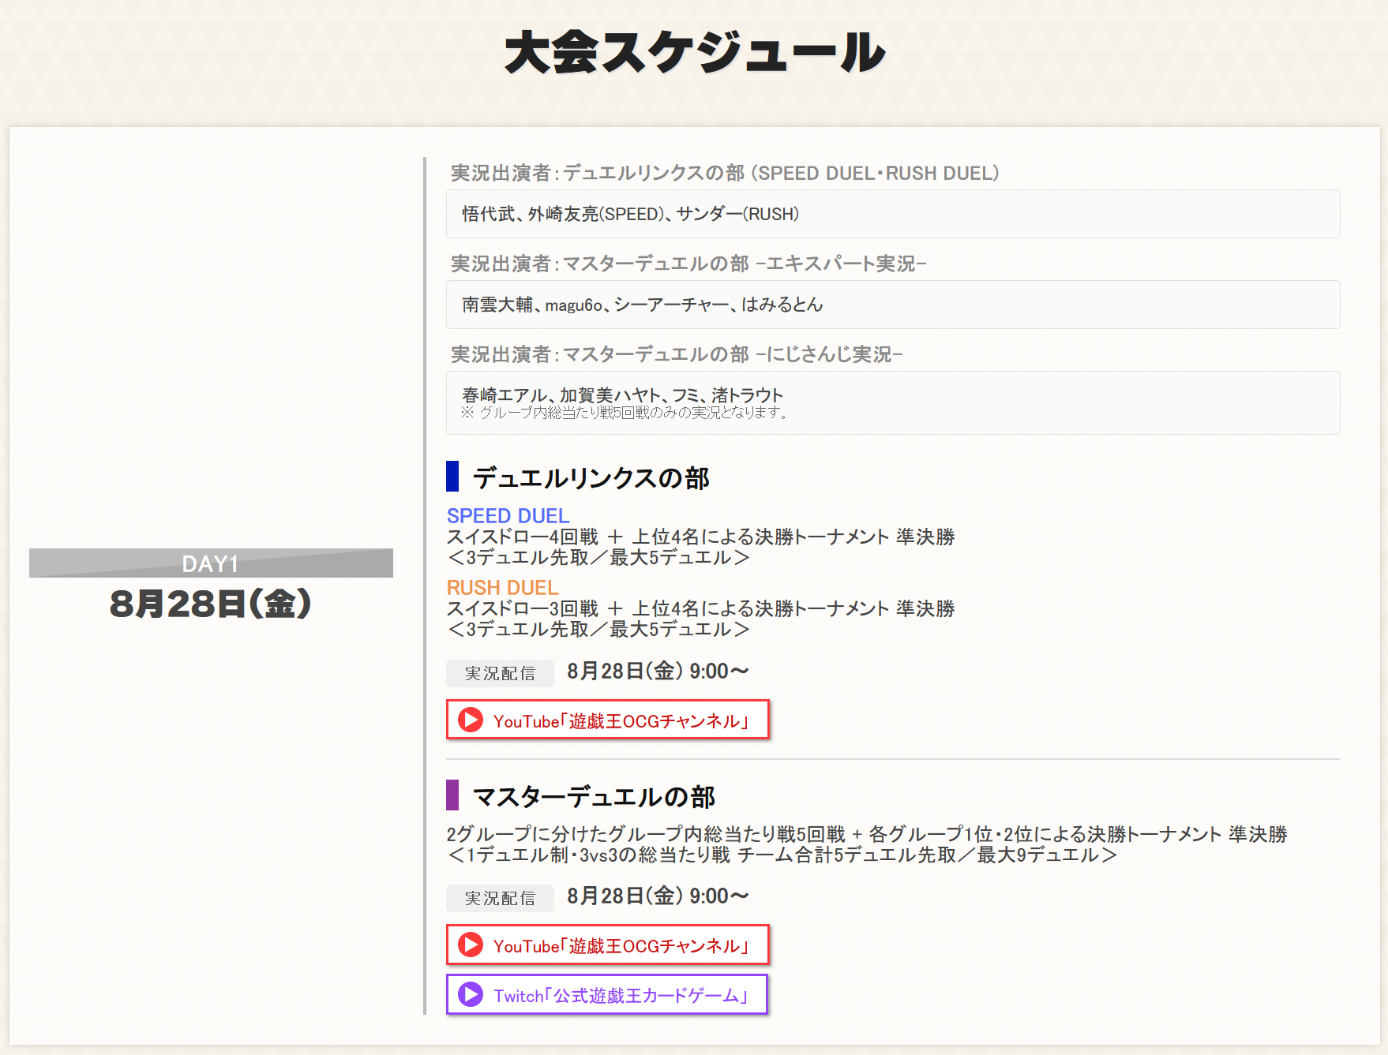Screen dimensions: 1388x1055
Task: Open the YouTube「遊戯王OCGチャンネル」link under デュエルリンクスの部
Action: [608, 720]
